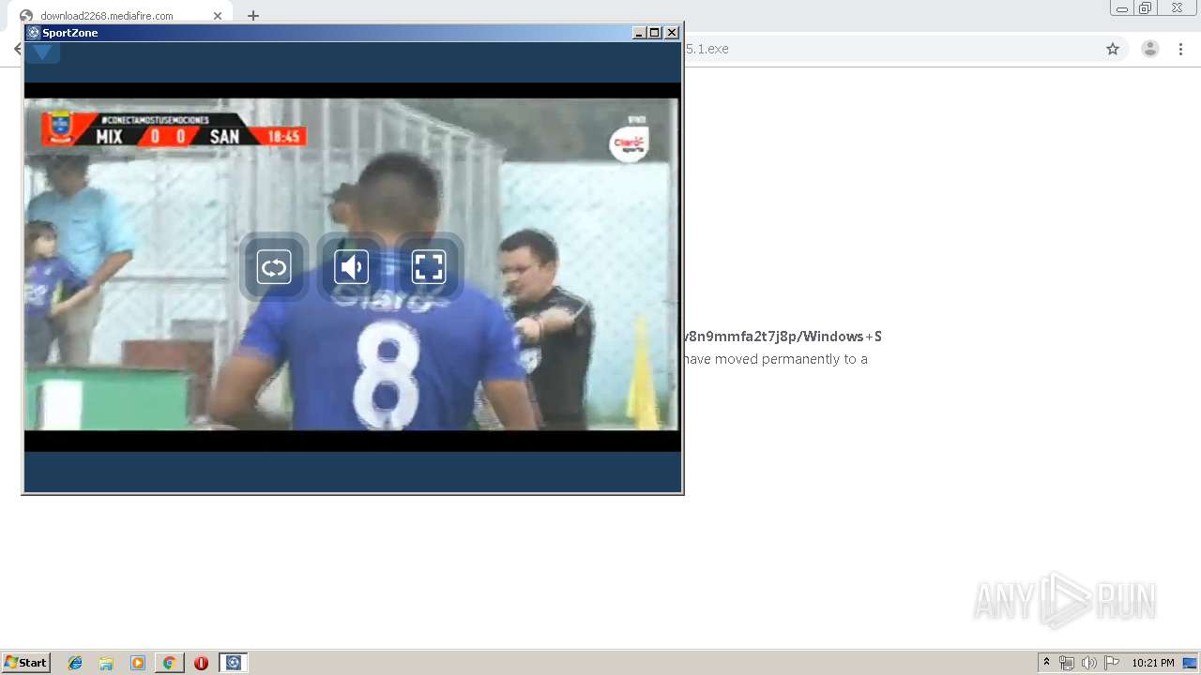
Task: Select the SportZone taskbar button
Action: click(x=234, y=663)
